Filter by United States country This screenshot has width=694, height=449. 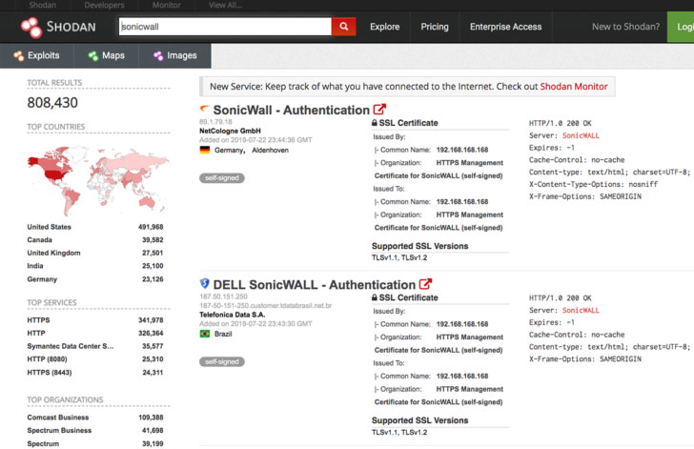point(50,227)
